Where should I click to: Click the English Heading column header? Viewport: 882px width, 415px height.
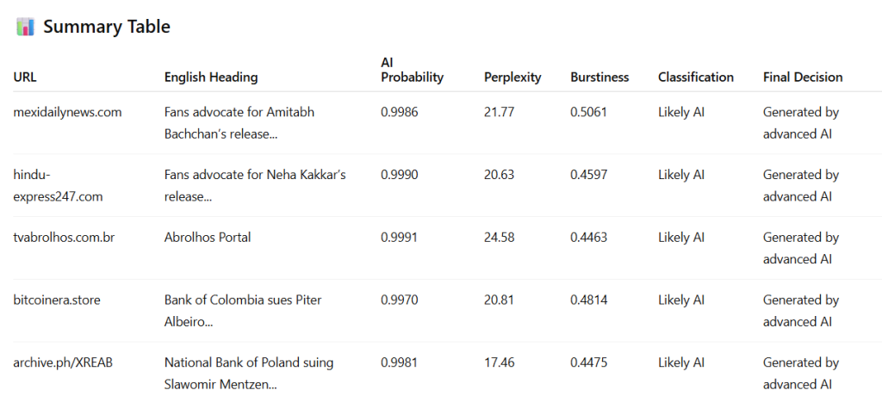[x=211, y=77]
